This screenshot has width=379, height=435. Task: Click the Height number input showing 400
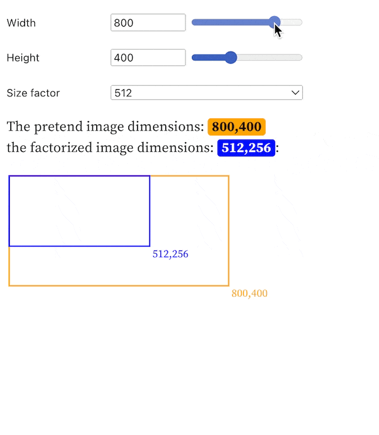[148, 58]
